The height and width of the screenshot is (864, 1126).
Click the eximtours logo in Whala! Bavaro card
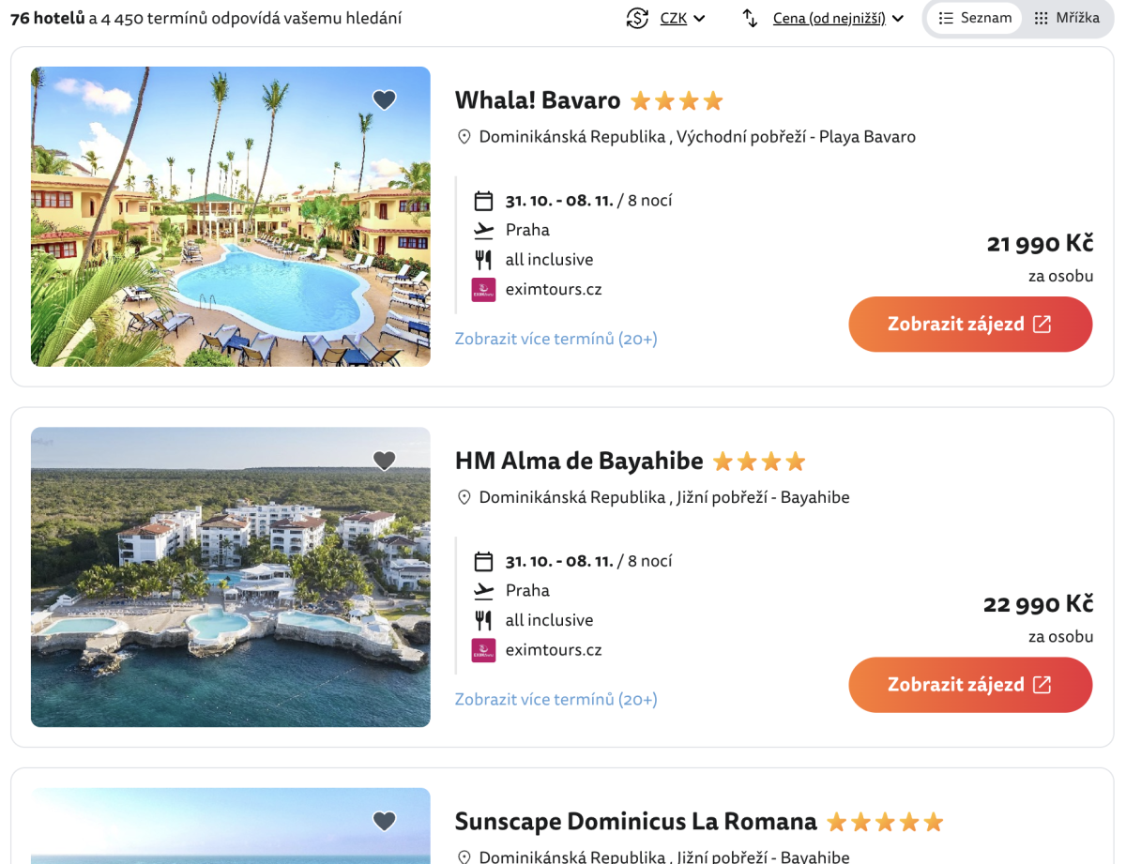click(483, 290)
